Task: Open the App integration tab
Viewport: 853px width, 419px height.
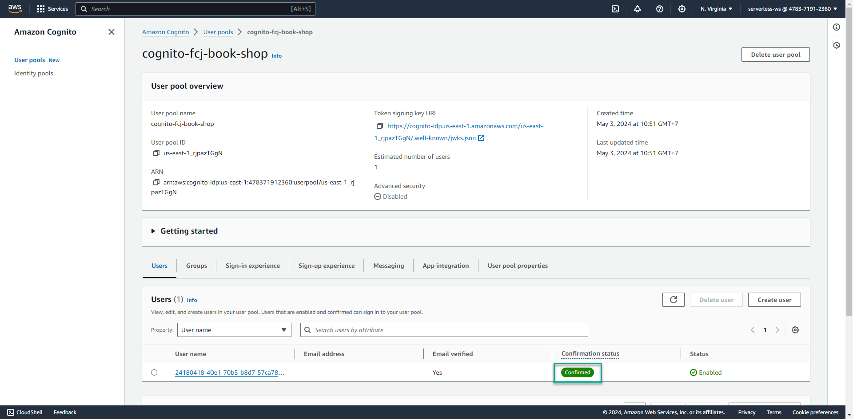Action: coord(446,266)
